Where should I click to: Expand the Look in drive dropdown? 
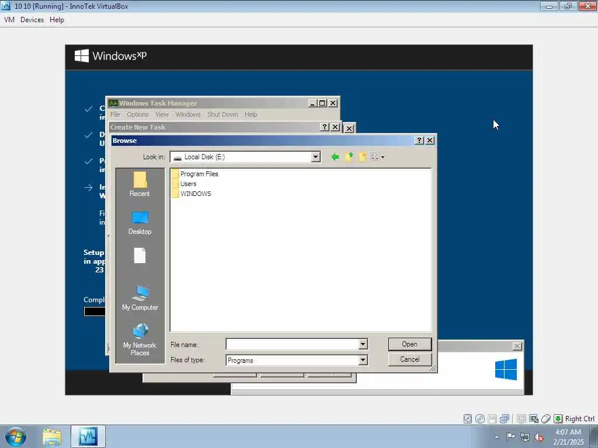[x=315, y=157]
